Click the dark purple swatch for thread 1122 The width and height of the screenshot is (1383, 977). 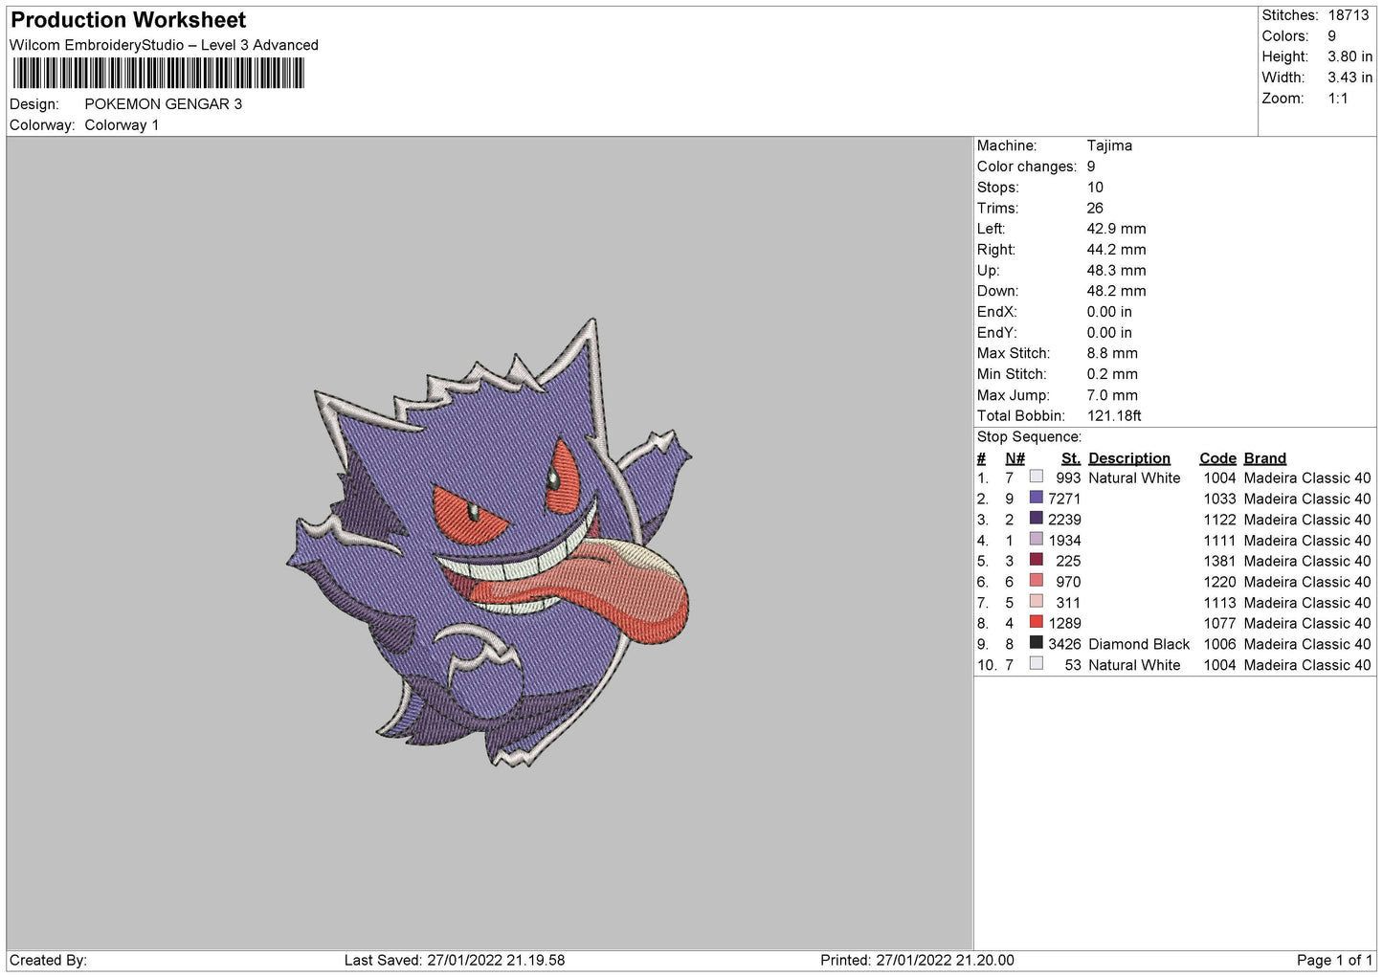(1036, 519)
